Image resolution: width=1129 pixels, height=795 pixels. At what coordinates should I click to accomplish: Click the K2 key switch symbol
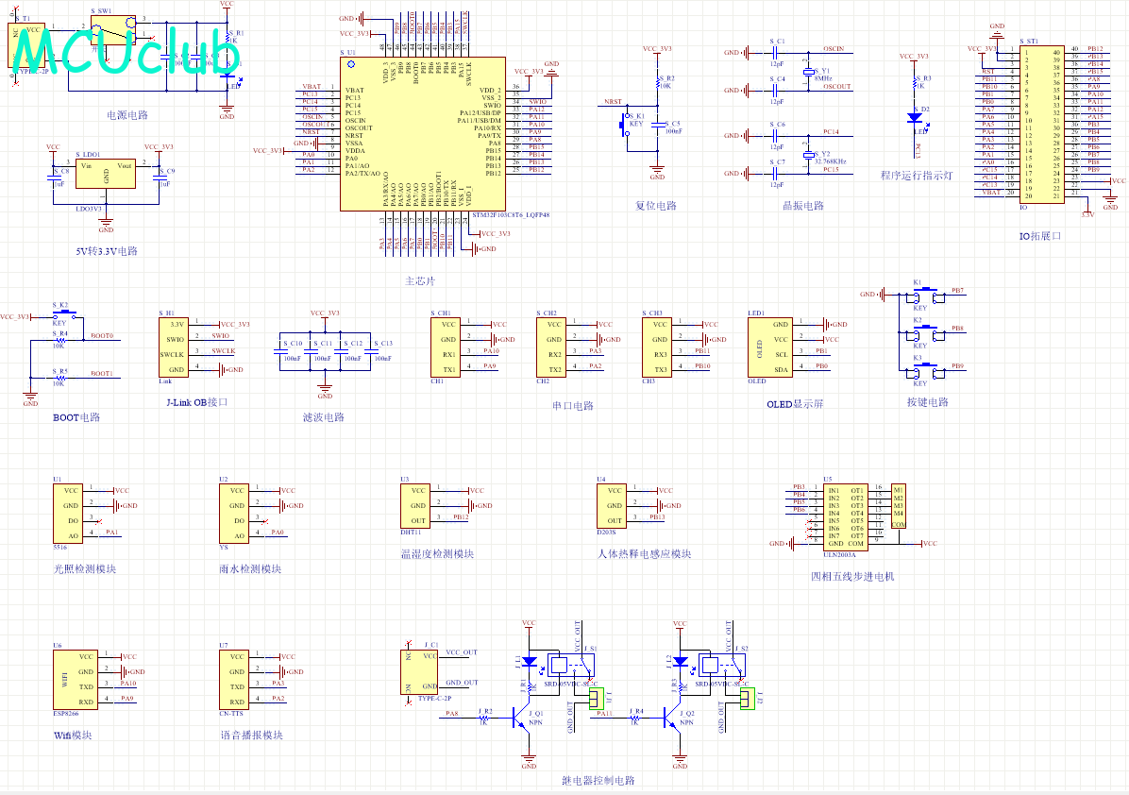[925, 333]
